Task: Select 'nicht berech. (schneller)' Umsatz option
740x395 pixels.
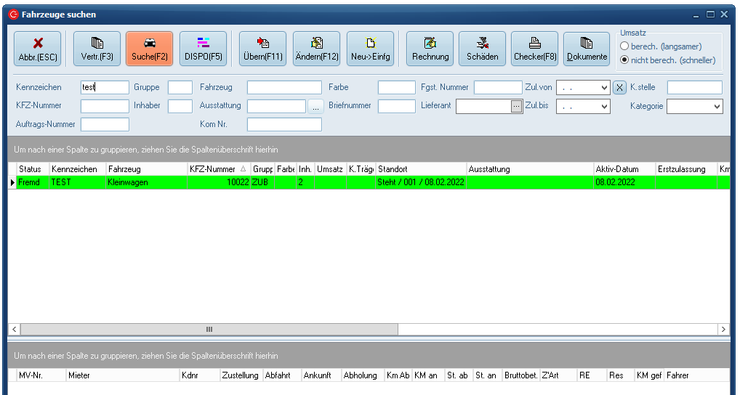Action: 624,60
